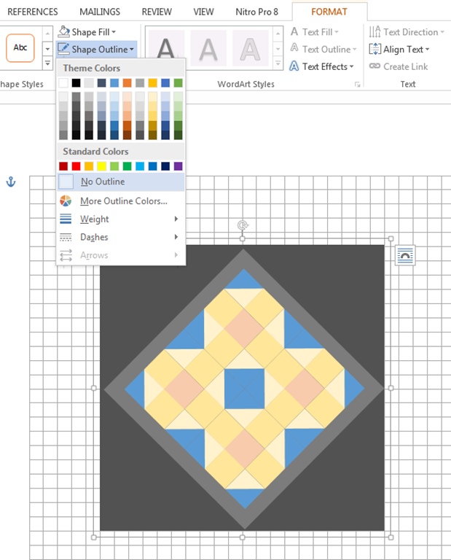Select standard dark blue outline color
Screen dimensions: 451x560
165,166
